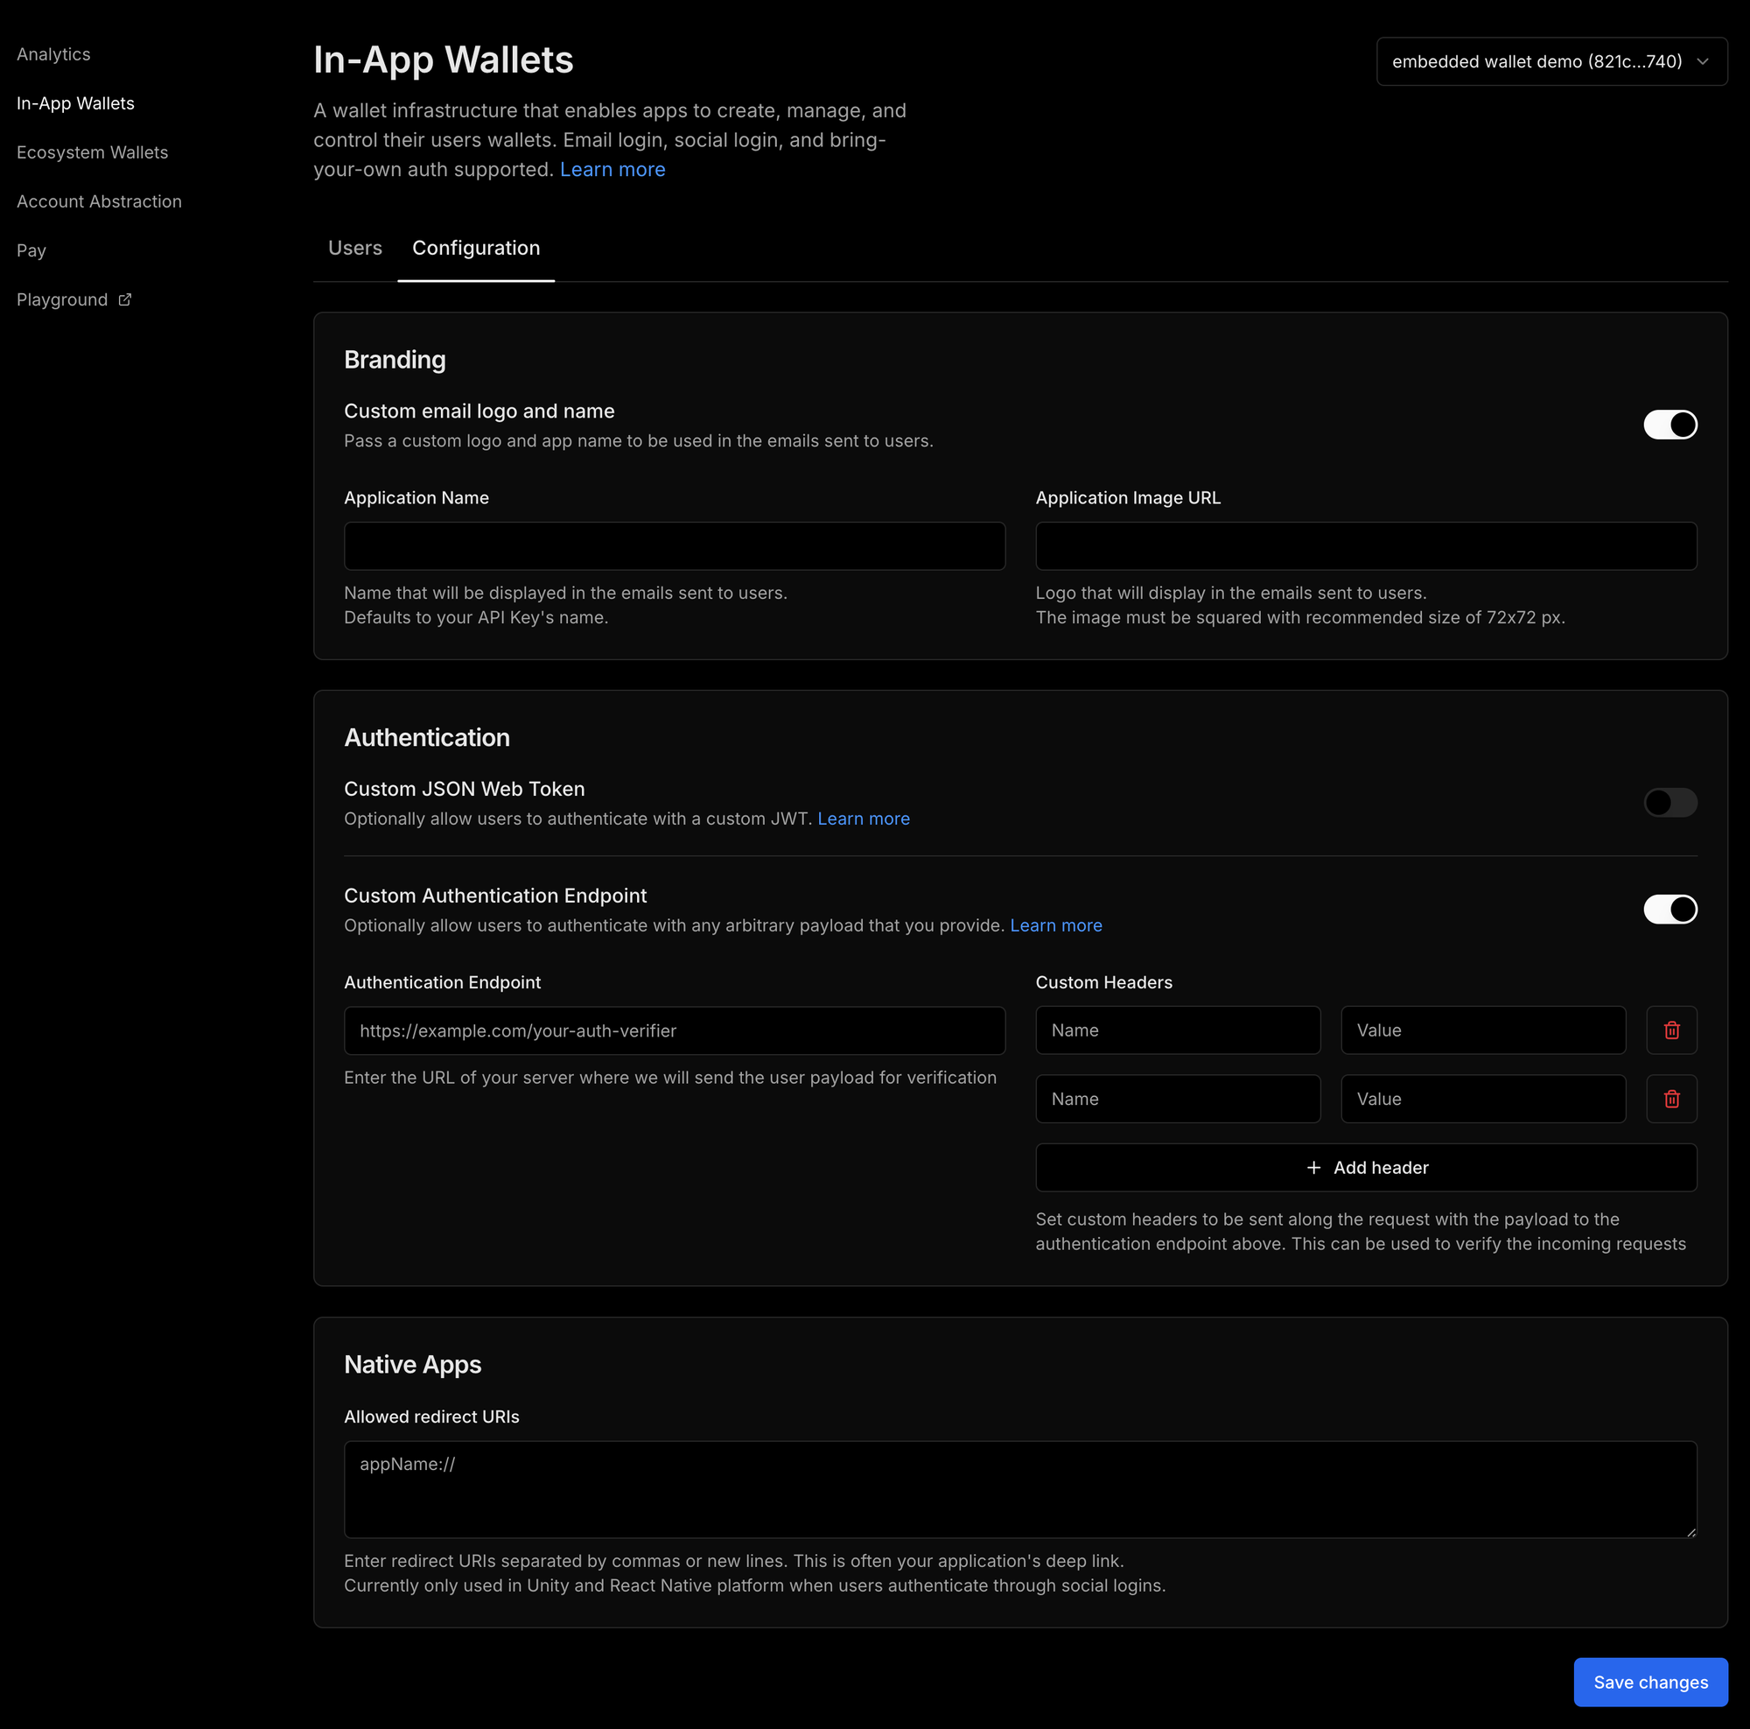Click Learn more link under In-App Wallets description

(612, 170)
